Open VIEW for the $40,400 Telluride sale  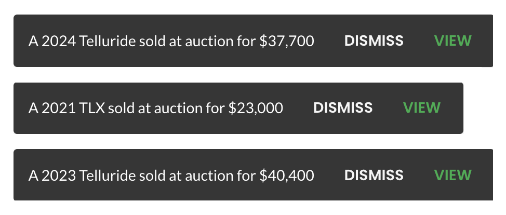click(x=453, y=176)
